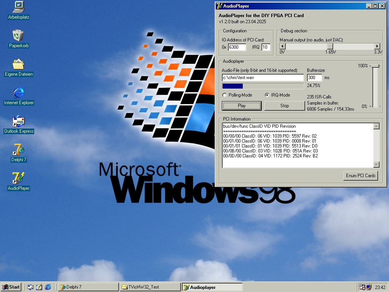
Task: Click the 235 ISR-Calls status text
Action: click(319, 97)
